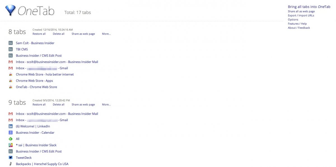Open the Options link
Screen dimensions: 336x167
[293, 20]
